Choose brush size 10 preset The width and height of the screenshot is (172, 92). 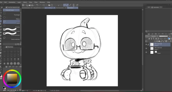[8, 60]
